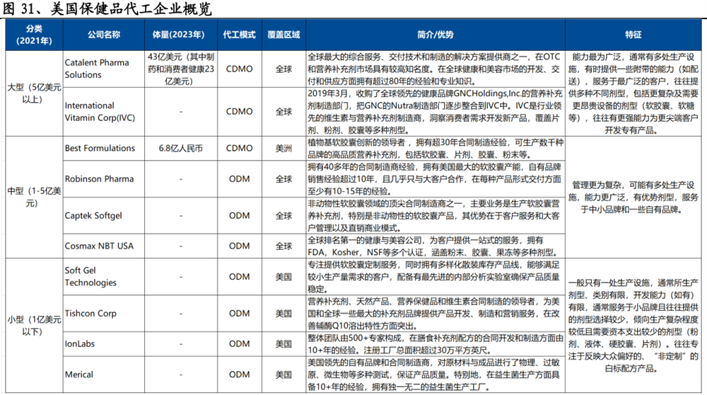707x395 pixels.
Task: Click the '大型（5亿美元以上）' category cell
Action: [x=34, y=93]
